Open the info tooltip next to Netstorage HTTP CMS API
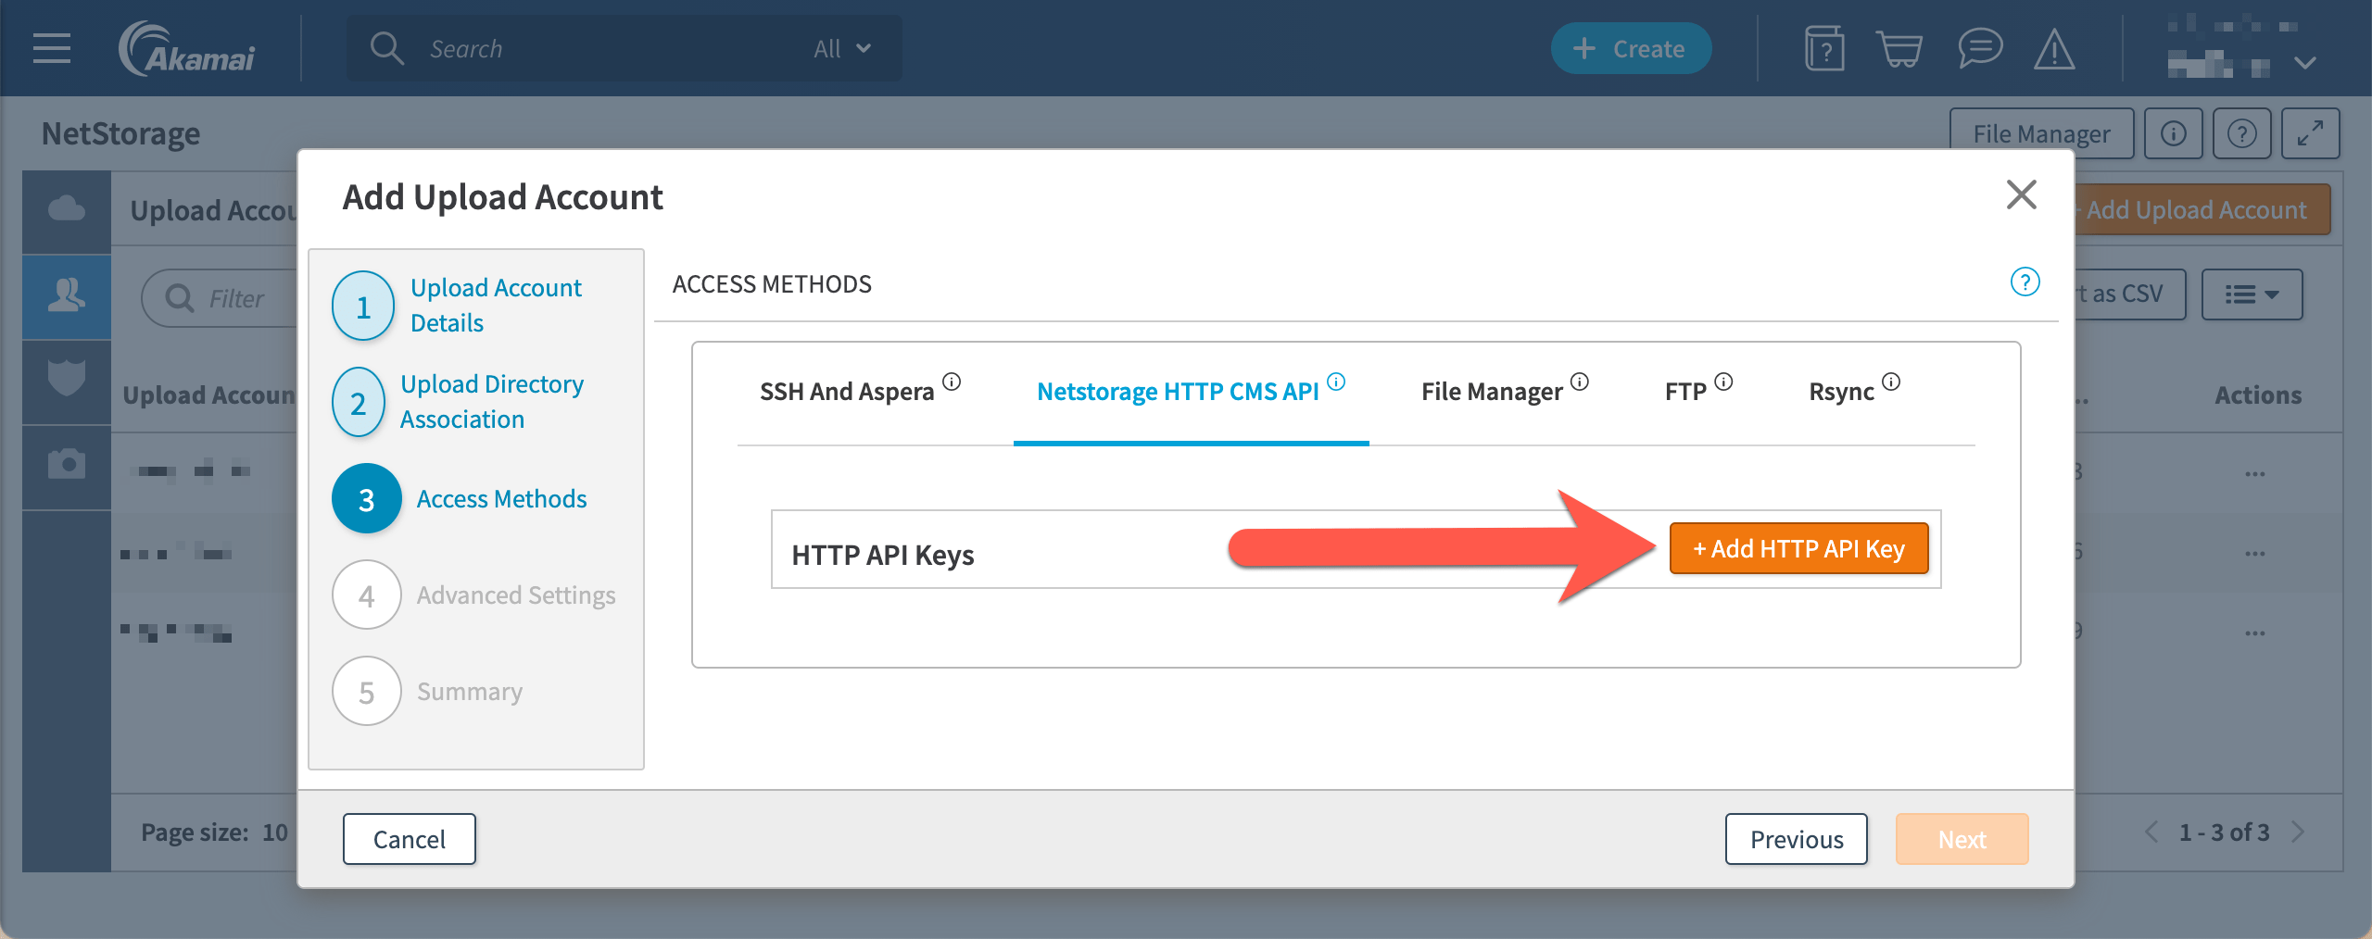 coord(1336,380)
